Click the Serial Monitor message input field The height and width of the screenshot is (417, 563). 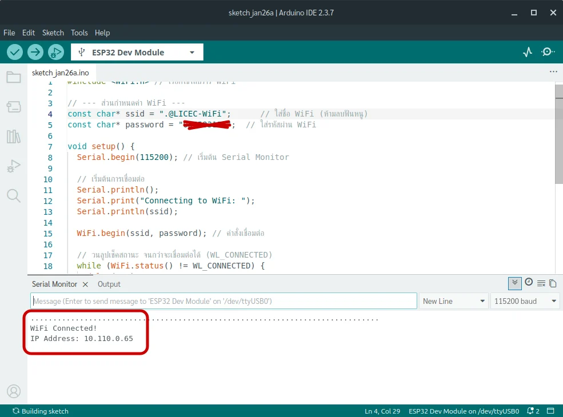(x=223, y=301)
